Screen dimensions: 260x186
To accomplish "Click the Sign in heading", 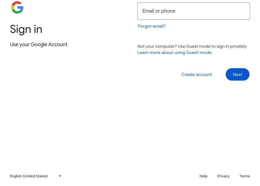I will (26, 29).
